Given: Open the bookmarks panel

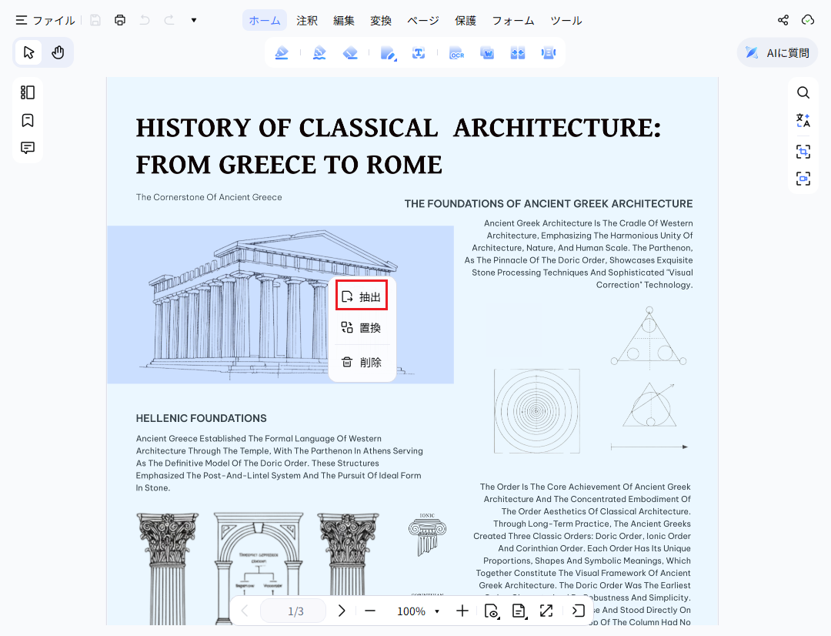Looking at the screenshot, I should pos(28,120).
